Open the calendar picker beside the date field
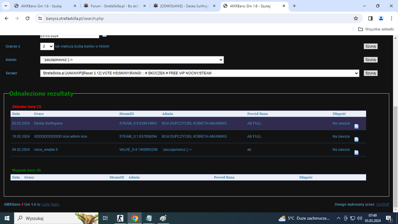The image size is (398, 224). point(104,36)
